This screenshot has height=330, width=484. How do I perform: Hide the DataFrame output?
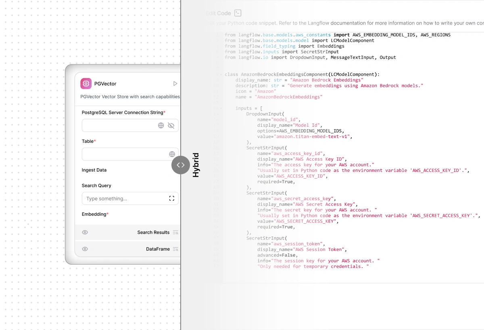click(x=85, y=249)
